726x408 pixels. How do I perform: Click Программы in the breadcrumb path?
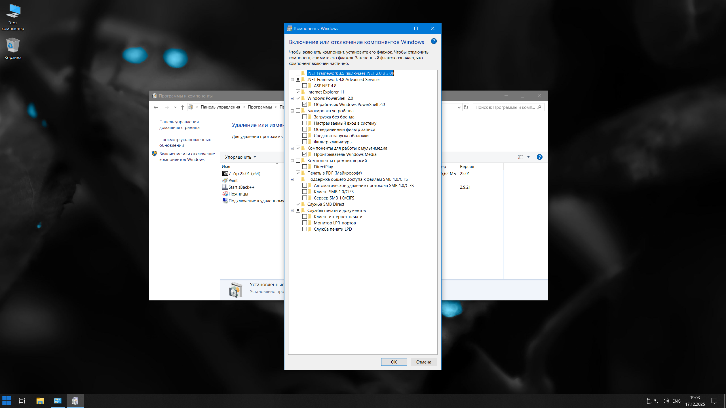point(259,107)
